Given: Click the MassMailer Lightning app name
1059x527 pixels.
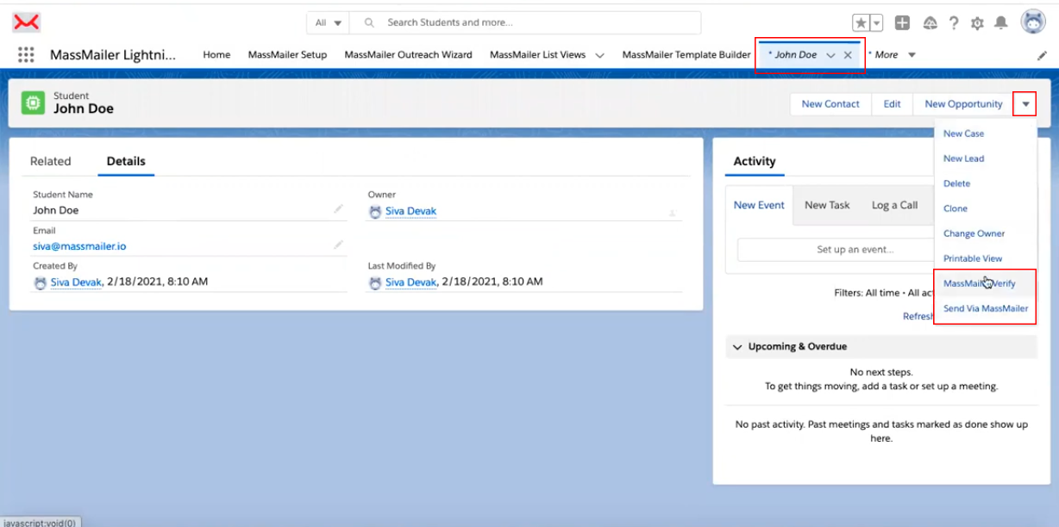Looking at the screenshot, I should tap(113, 54).
